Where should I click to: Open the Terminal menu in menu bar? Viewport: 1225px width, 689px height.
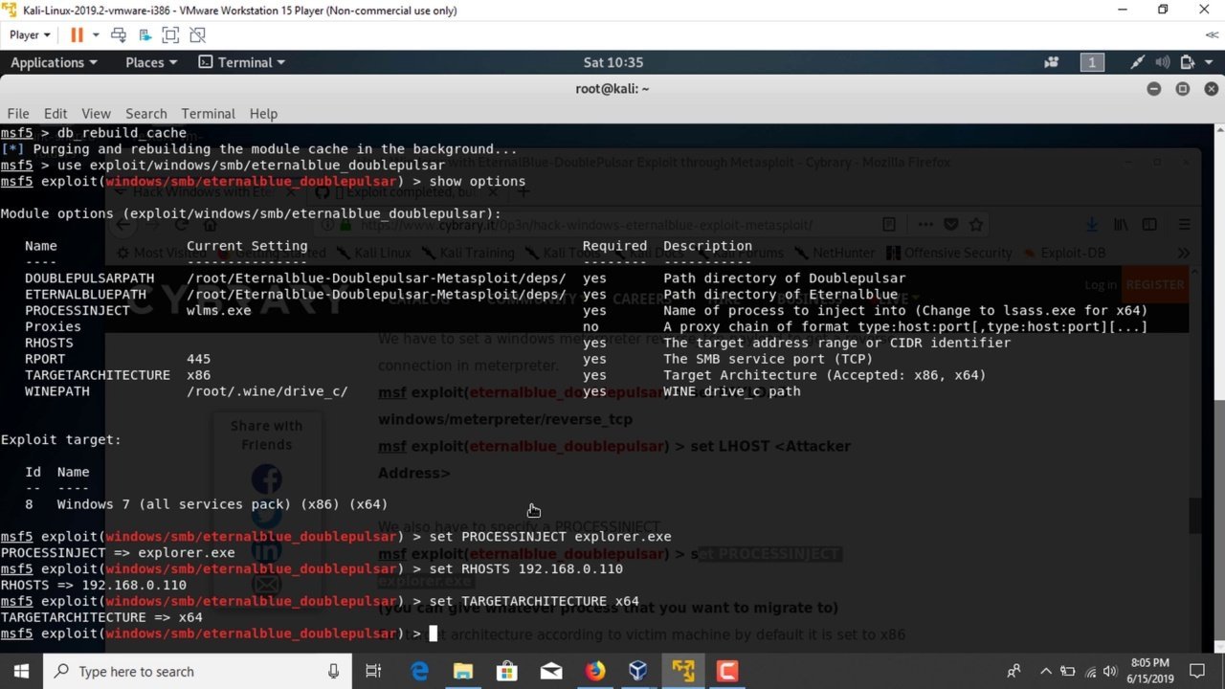coord(208,113)
